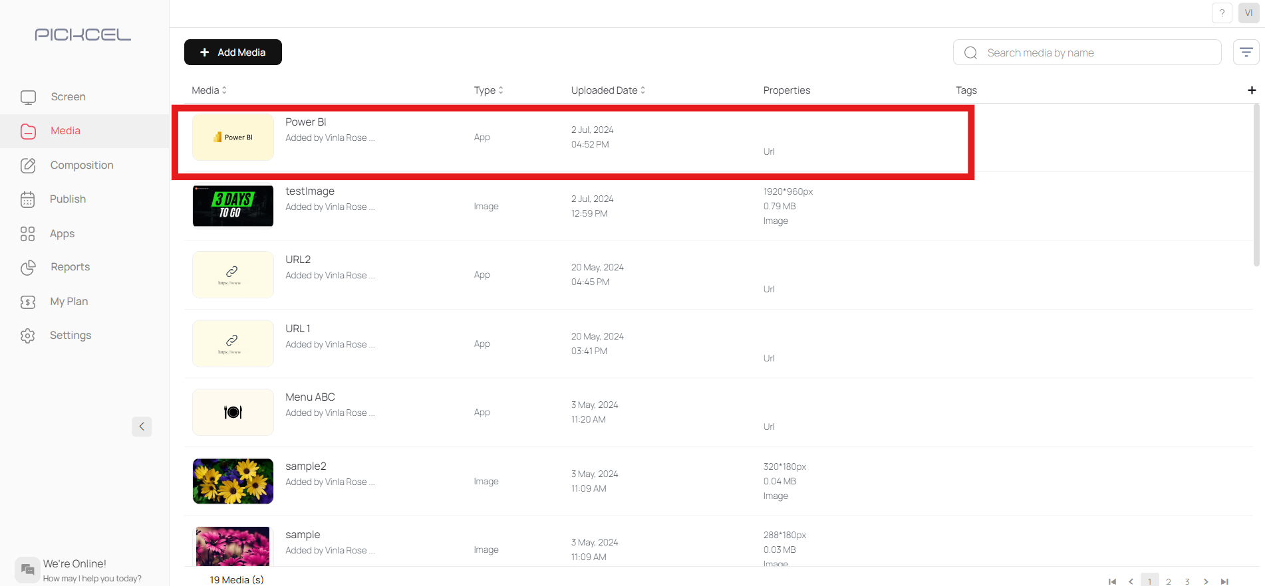
Task: Open the help question mark icon
Action: (1222, 13)
